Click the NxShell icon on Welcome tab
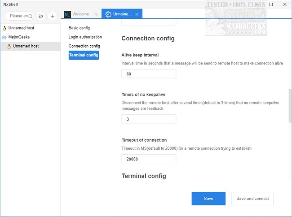Screen dimensions: 292x217 pyautogui.click(x=67, y=14)
